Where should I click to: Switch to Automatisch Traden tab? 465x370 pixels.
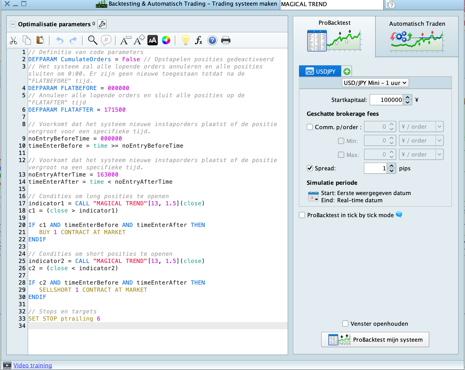coord(417,36)
